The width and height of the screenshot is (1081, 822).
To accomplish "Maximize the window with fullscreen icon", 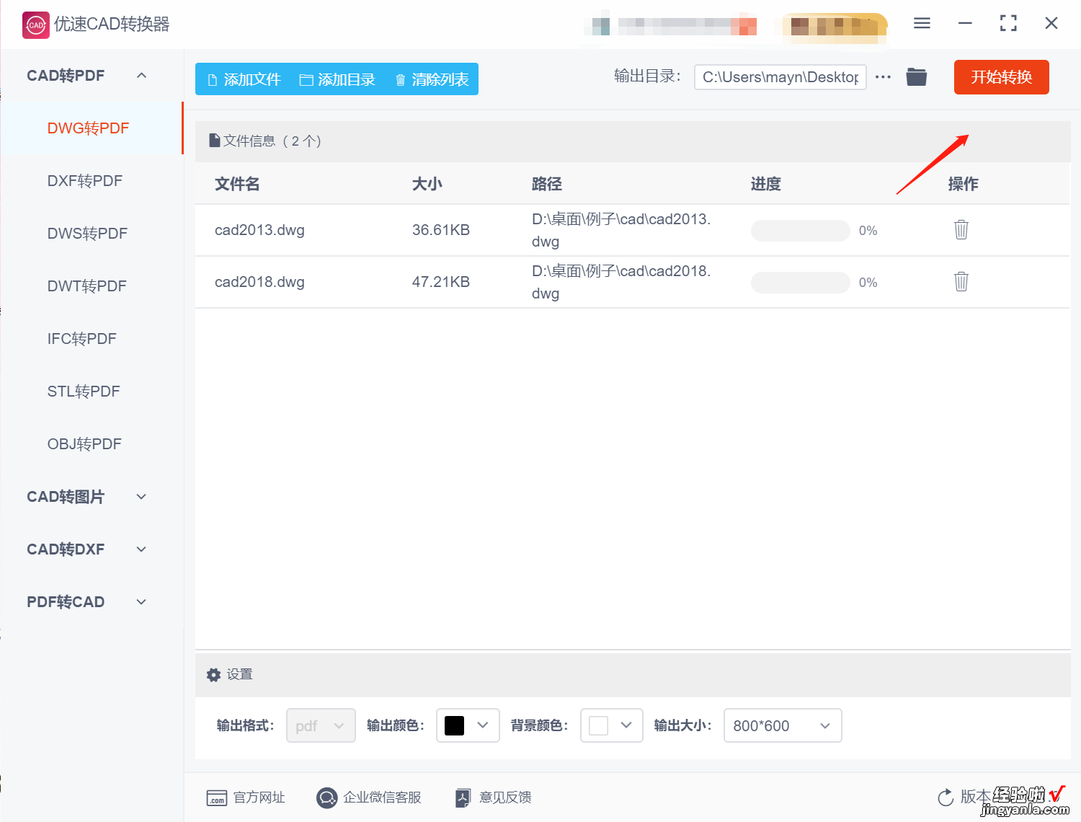I will click(x=1008, y=24).
